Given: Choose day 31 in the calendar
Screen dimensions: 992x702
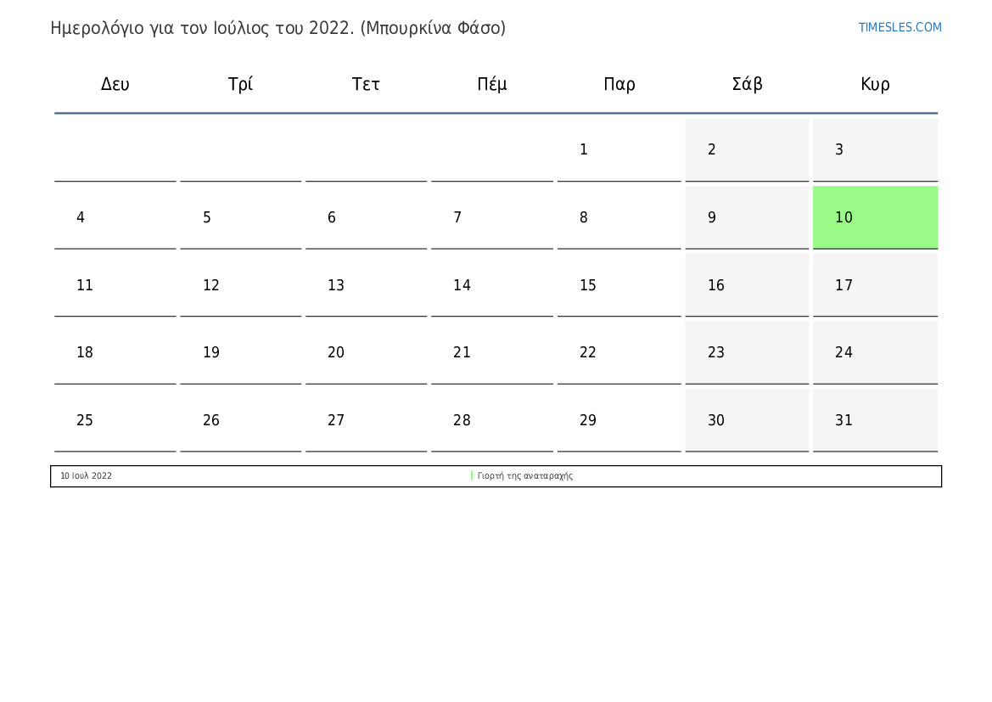Looking at the screenshot, I should [x=875, y=420].
